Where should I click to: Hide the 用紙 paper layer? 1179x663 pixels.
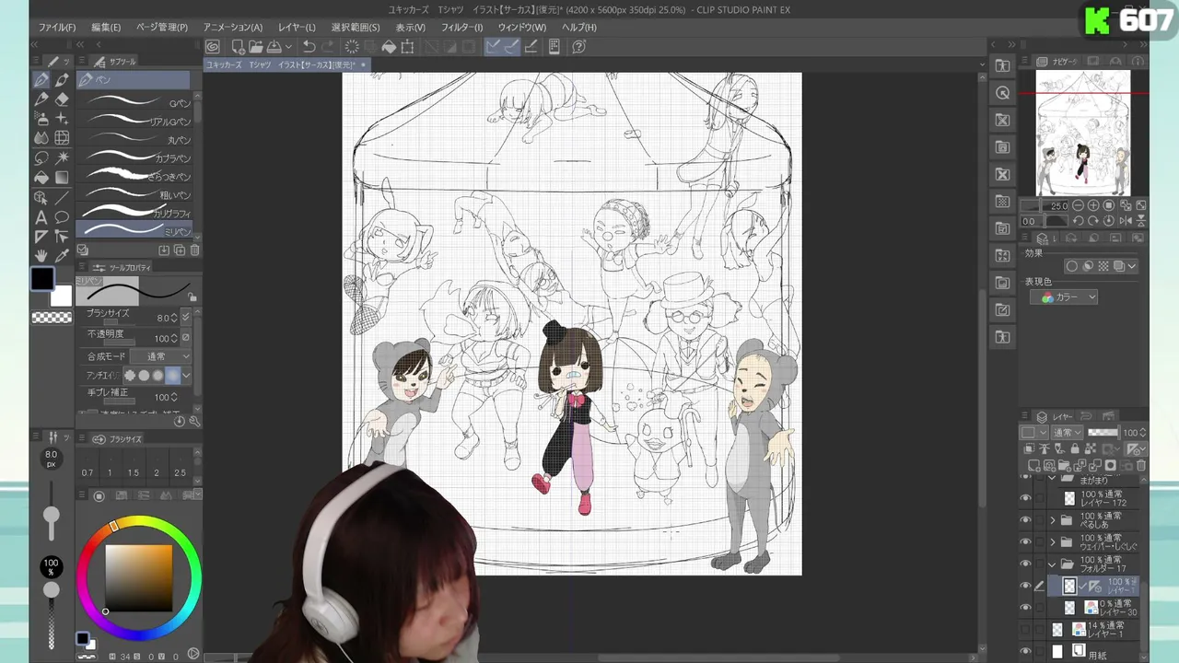1025,652
